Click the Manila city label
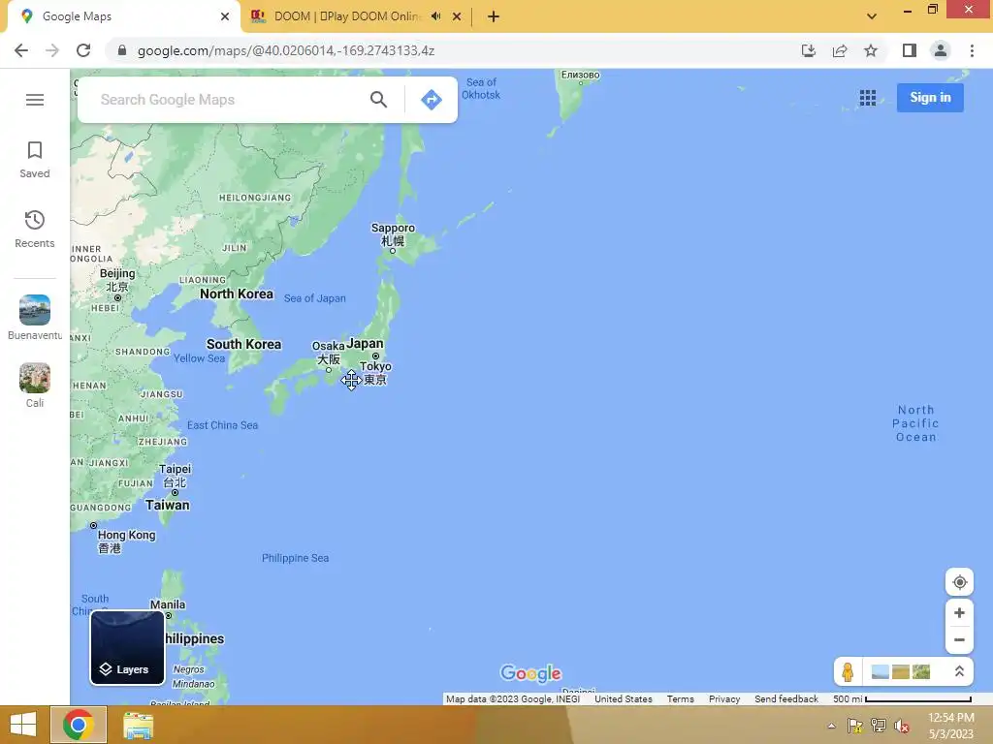 168,604
